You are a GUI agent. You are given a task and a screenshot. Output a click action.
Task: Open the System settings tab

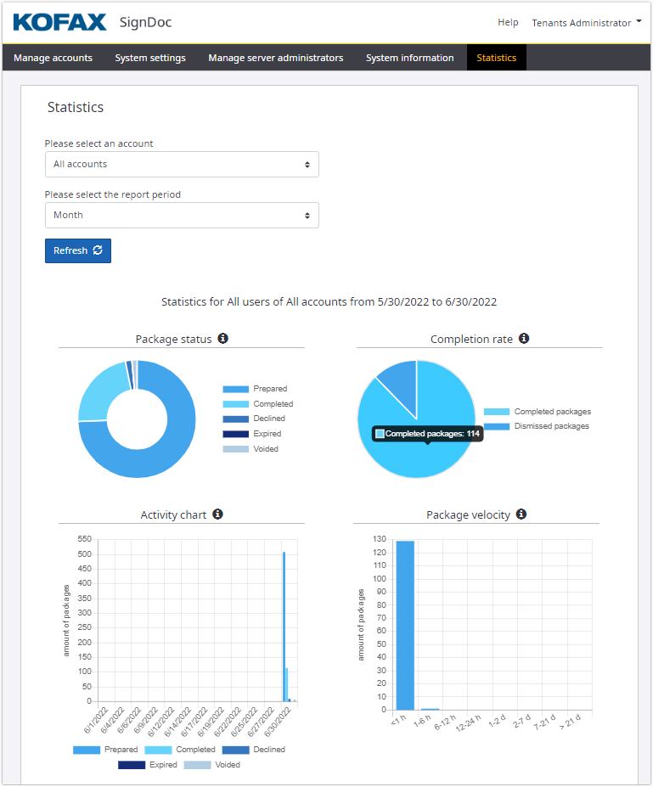[x=150, y=58]
